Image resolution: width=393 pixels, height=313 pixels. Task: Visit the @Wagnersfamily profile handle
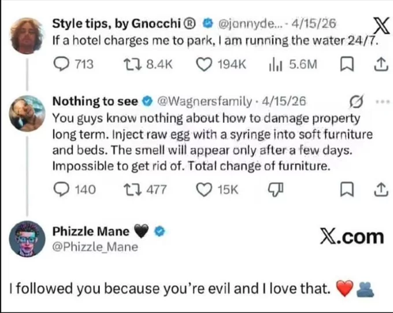click(x=204, y=101)
